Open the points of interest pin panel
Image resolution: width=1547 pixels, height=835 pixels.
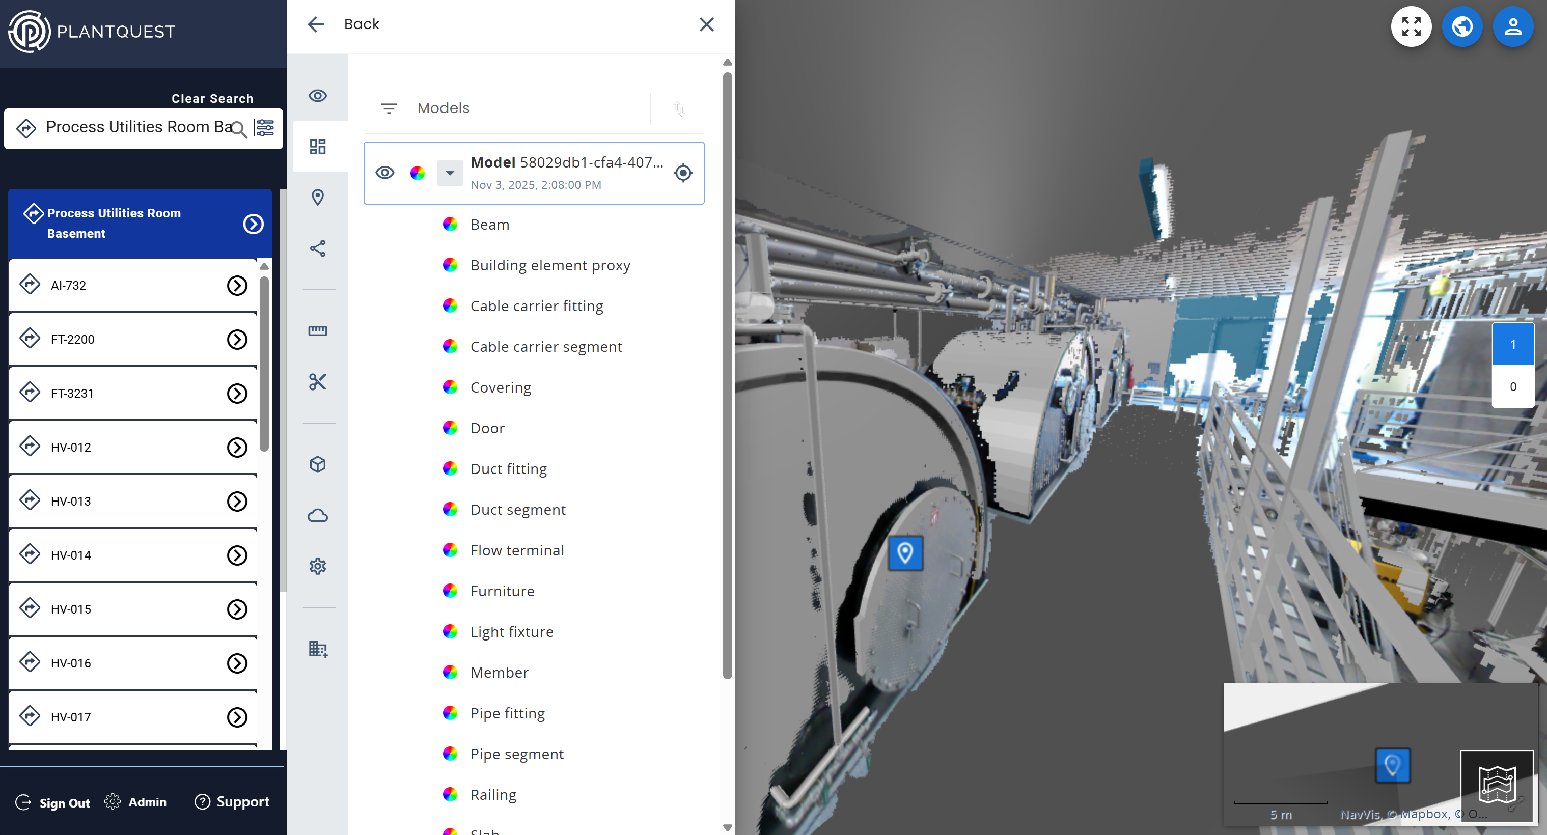[317, 198]
